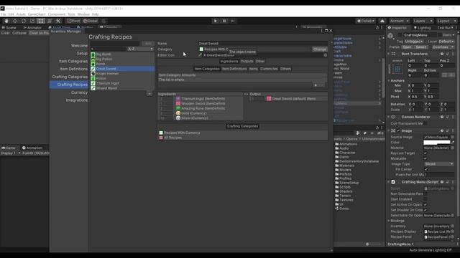
Task: Toggle the Image component enabled checkbox
Action: coord(398,130)
